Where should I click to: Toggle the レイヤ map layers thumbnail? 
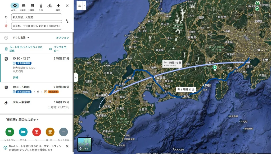point(84,144)
